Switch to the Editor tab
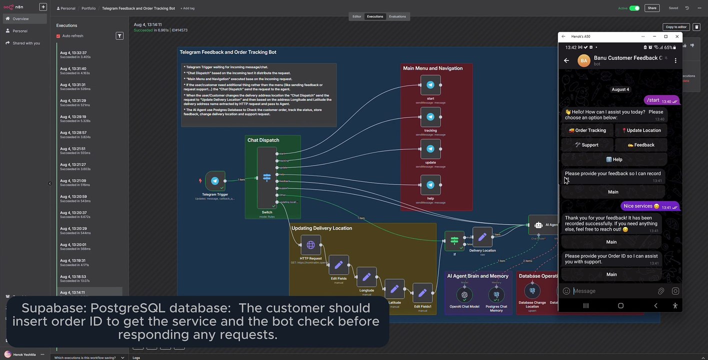Image resolution: width=708 pixels, height=360 pixels. [356, 16]
